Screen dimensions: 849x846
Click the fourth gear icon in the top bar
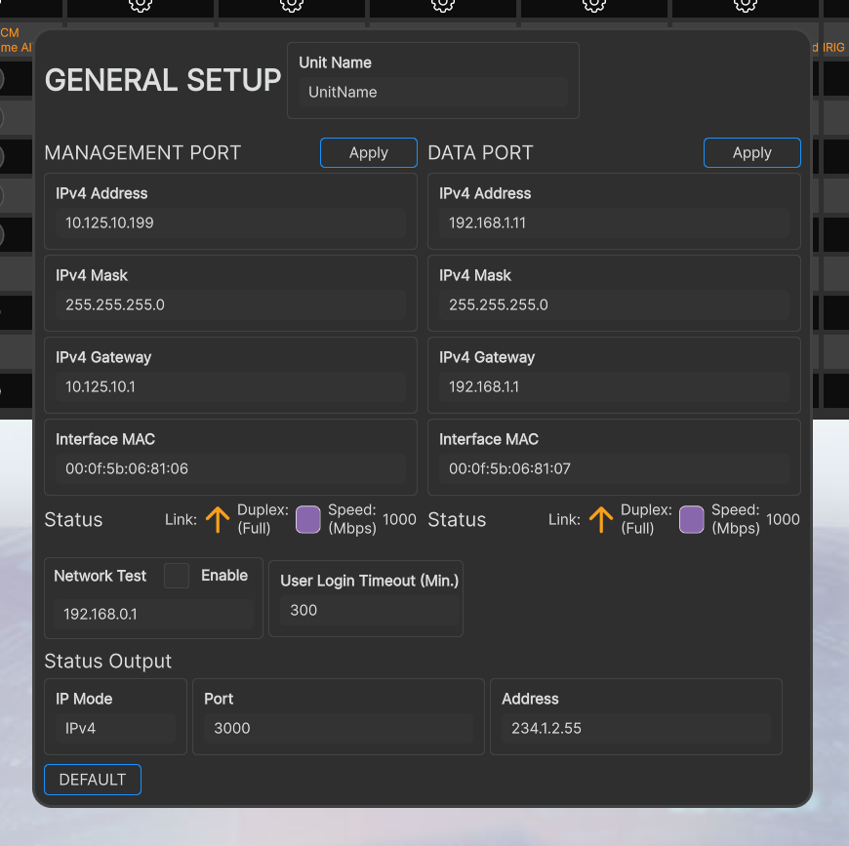[593, 6]
